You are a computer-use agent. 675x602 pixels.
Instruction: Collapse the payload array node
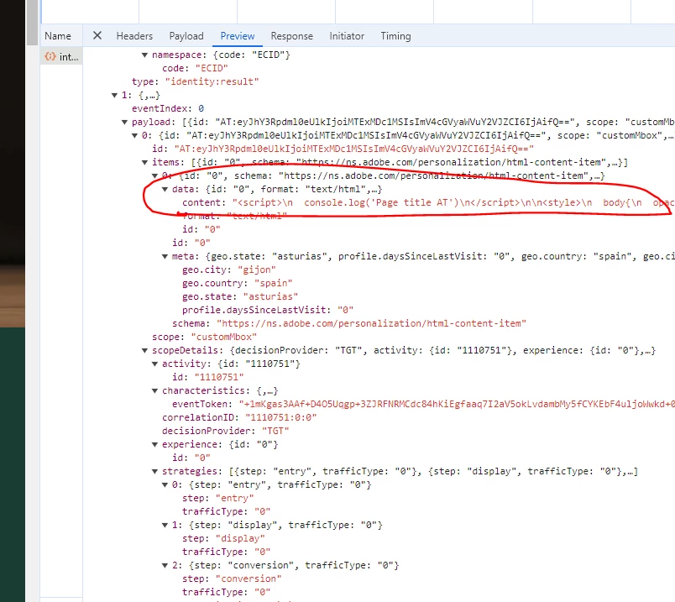click(x=124, y=123)
